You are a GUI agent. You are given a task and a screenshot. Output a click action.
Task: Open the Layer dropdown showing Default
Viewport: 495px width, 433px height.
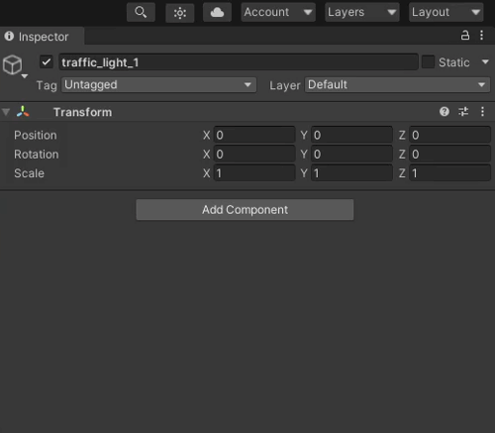tap(397, 85)
